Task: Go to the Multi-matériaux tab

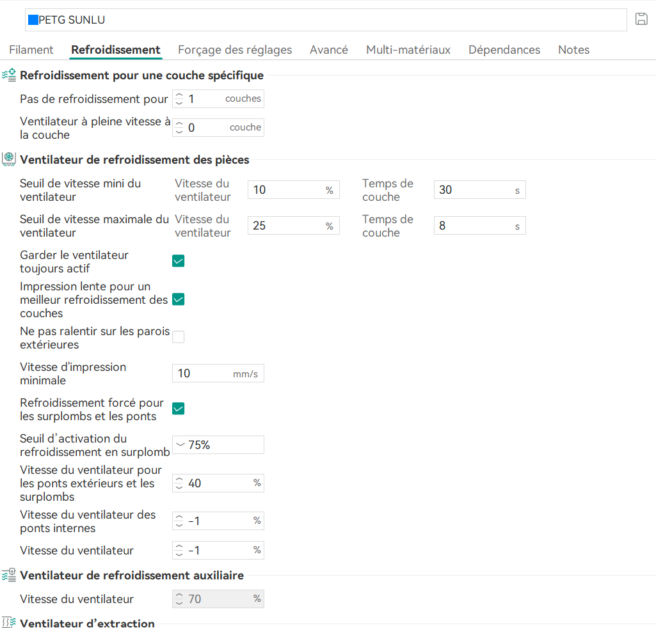Action: point(408,50)
